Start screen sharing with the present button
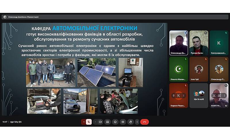 [108, 122]
